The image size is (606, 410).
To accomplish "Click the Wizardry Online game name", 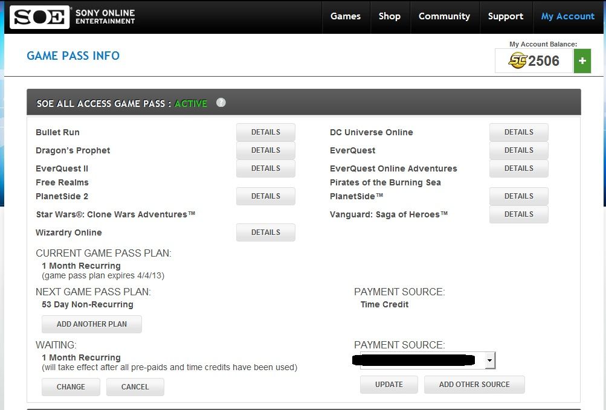I will [69, 232].
